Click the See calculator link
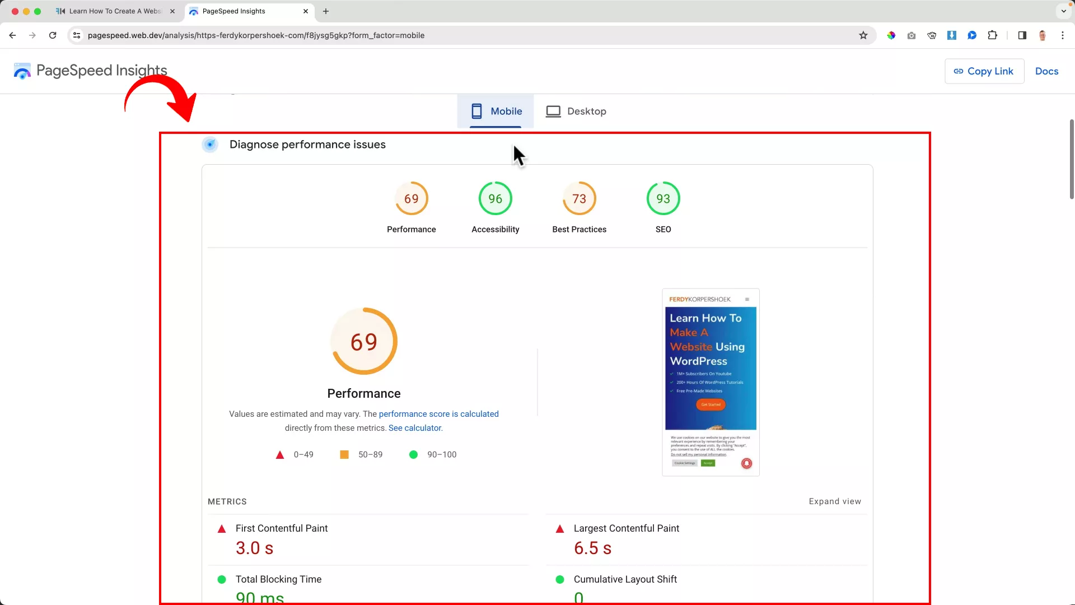1075x605 pixels. coord(414,427)
